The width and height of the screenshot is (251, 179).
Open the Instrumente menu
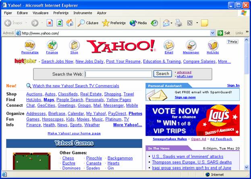coord(83,13)
